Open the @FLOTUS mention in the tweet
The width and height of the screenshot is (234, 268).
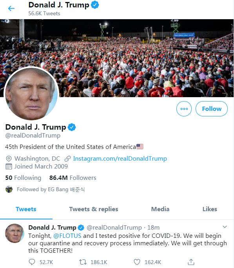(x=67, y=236)
